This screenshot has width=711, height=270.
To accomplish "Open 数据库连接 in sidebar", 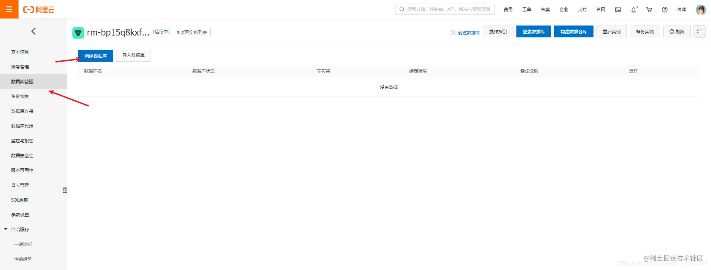I will tap(22, 111).
